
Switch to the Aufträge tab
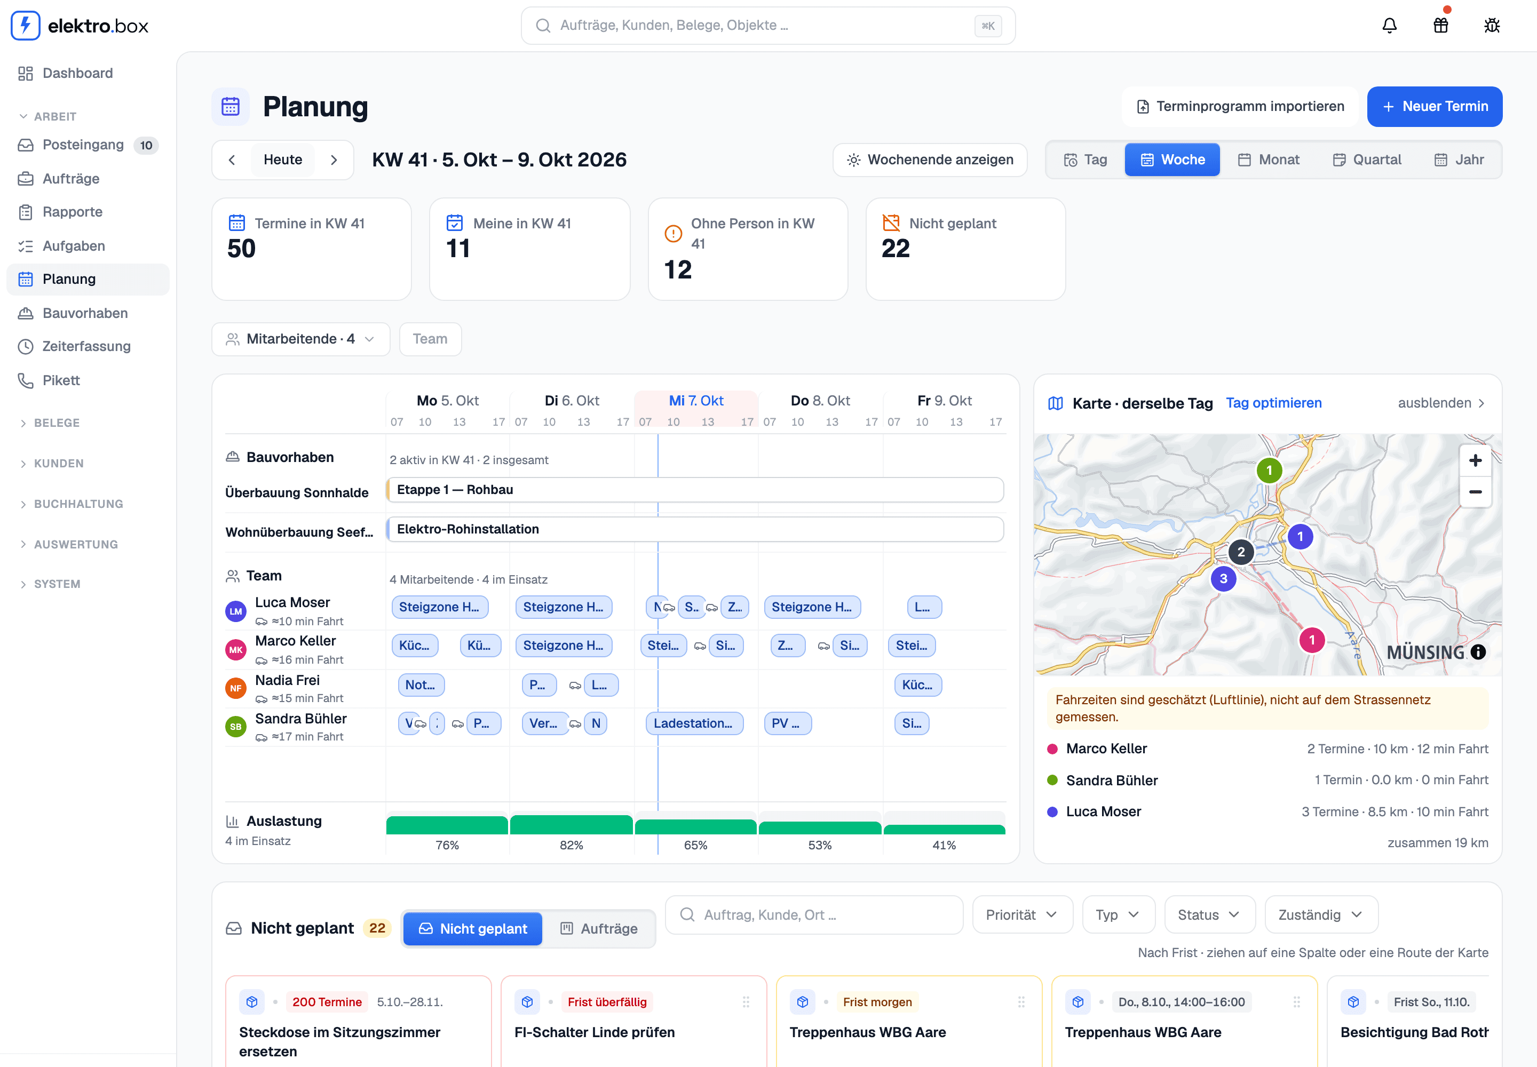click(599, 929)
